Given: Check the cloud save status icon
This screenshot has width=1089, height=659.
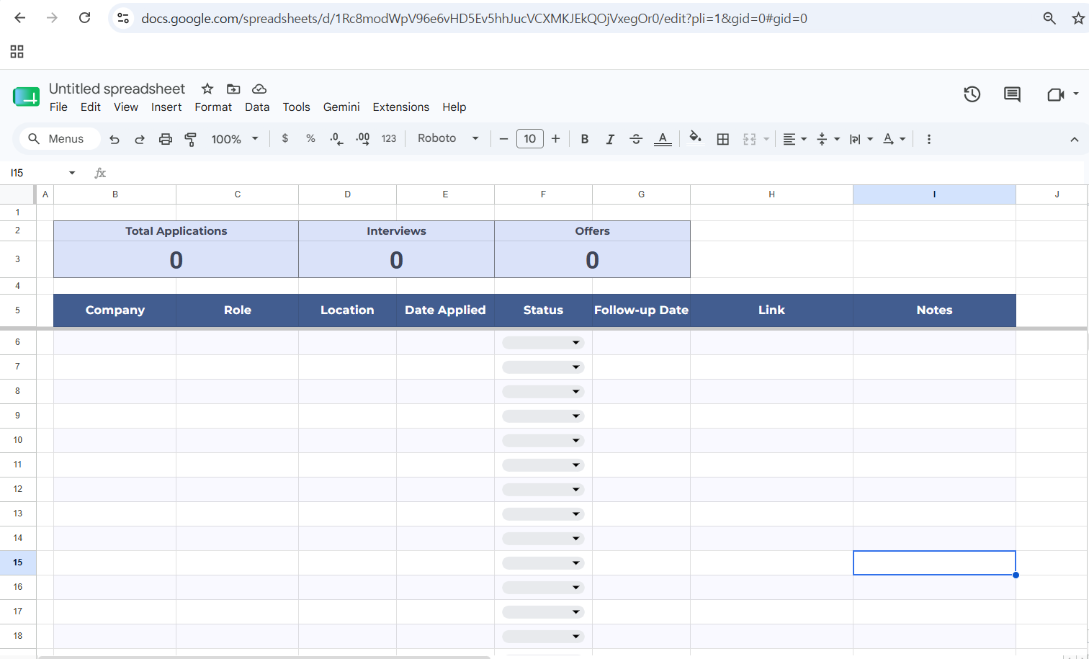Looking at the screenshot, I should [259, 89].
